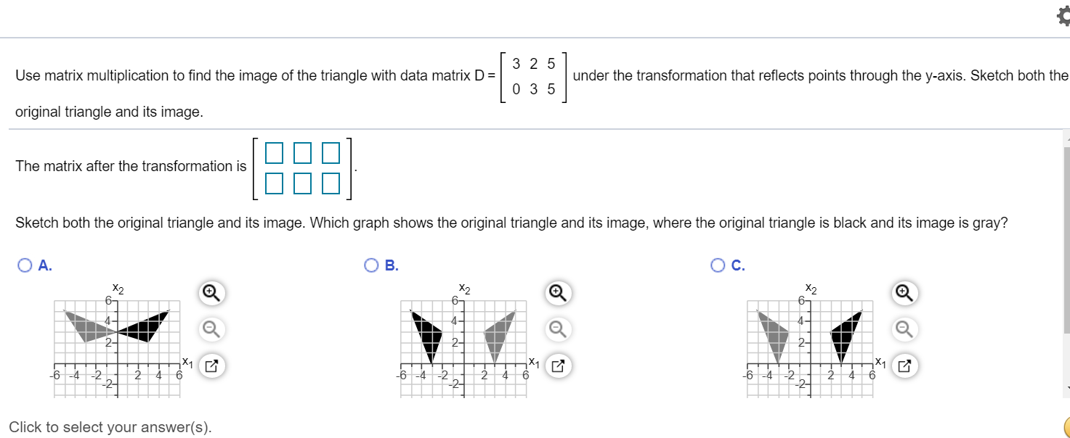Open graph A in enlarged view
Image resolution: width=1070 pixels, height=438 pixels.
(211, 365)
